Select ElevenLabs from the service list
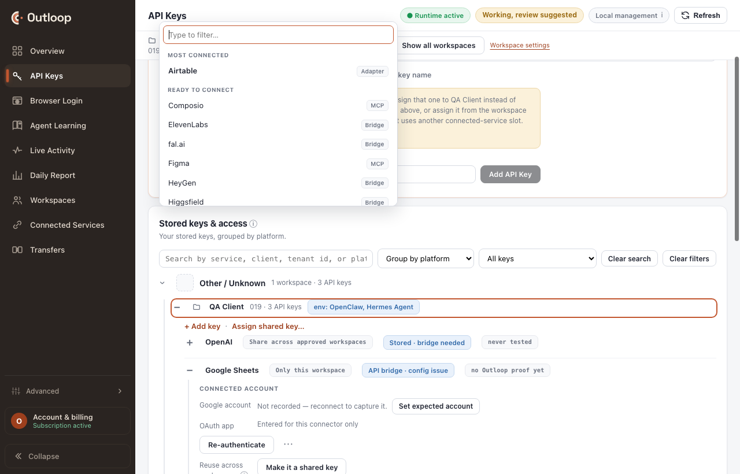The image size is (740, 474). coord(278,125)
